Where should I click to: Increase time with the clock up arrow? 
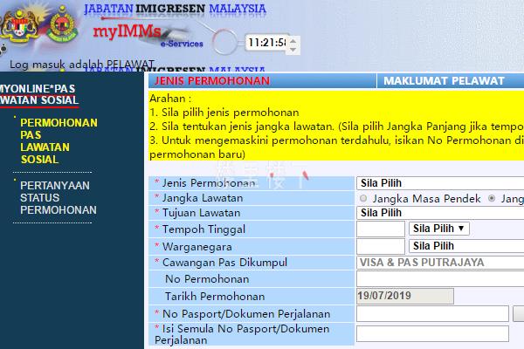pyautogui.click(x=294, y=38)
